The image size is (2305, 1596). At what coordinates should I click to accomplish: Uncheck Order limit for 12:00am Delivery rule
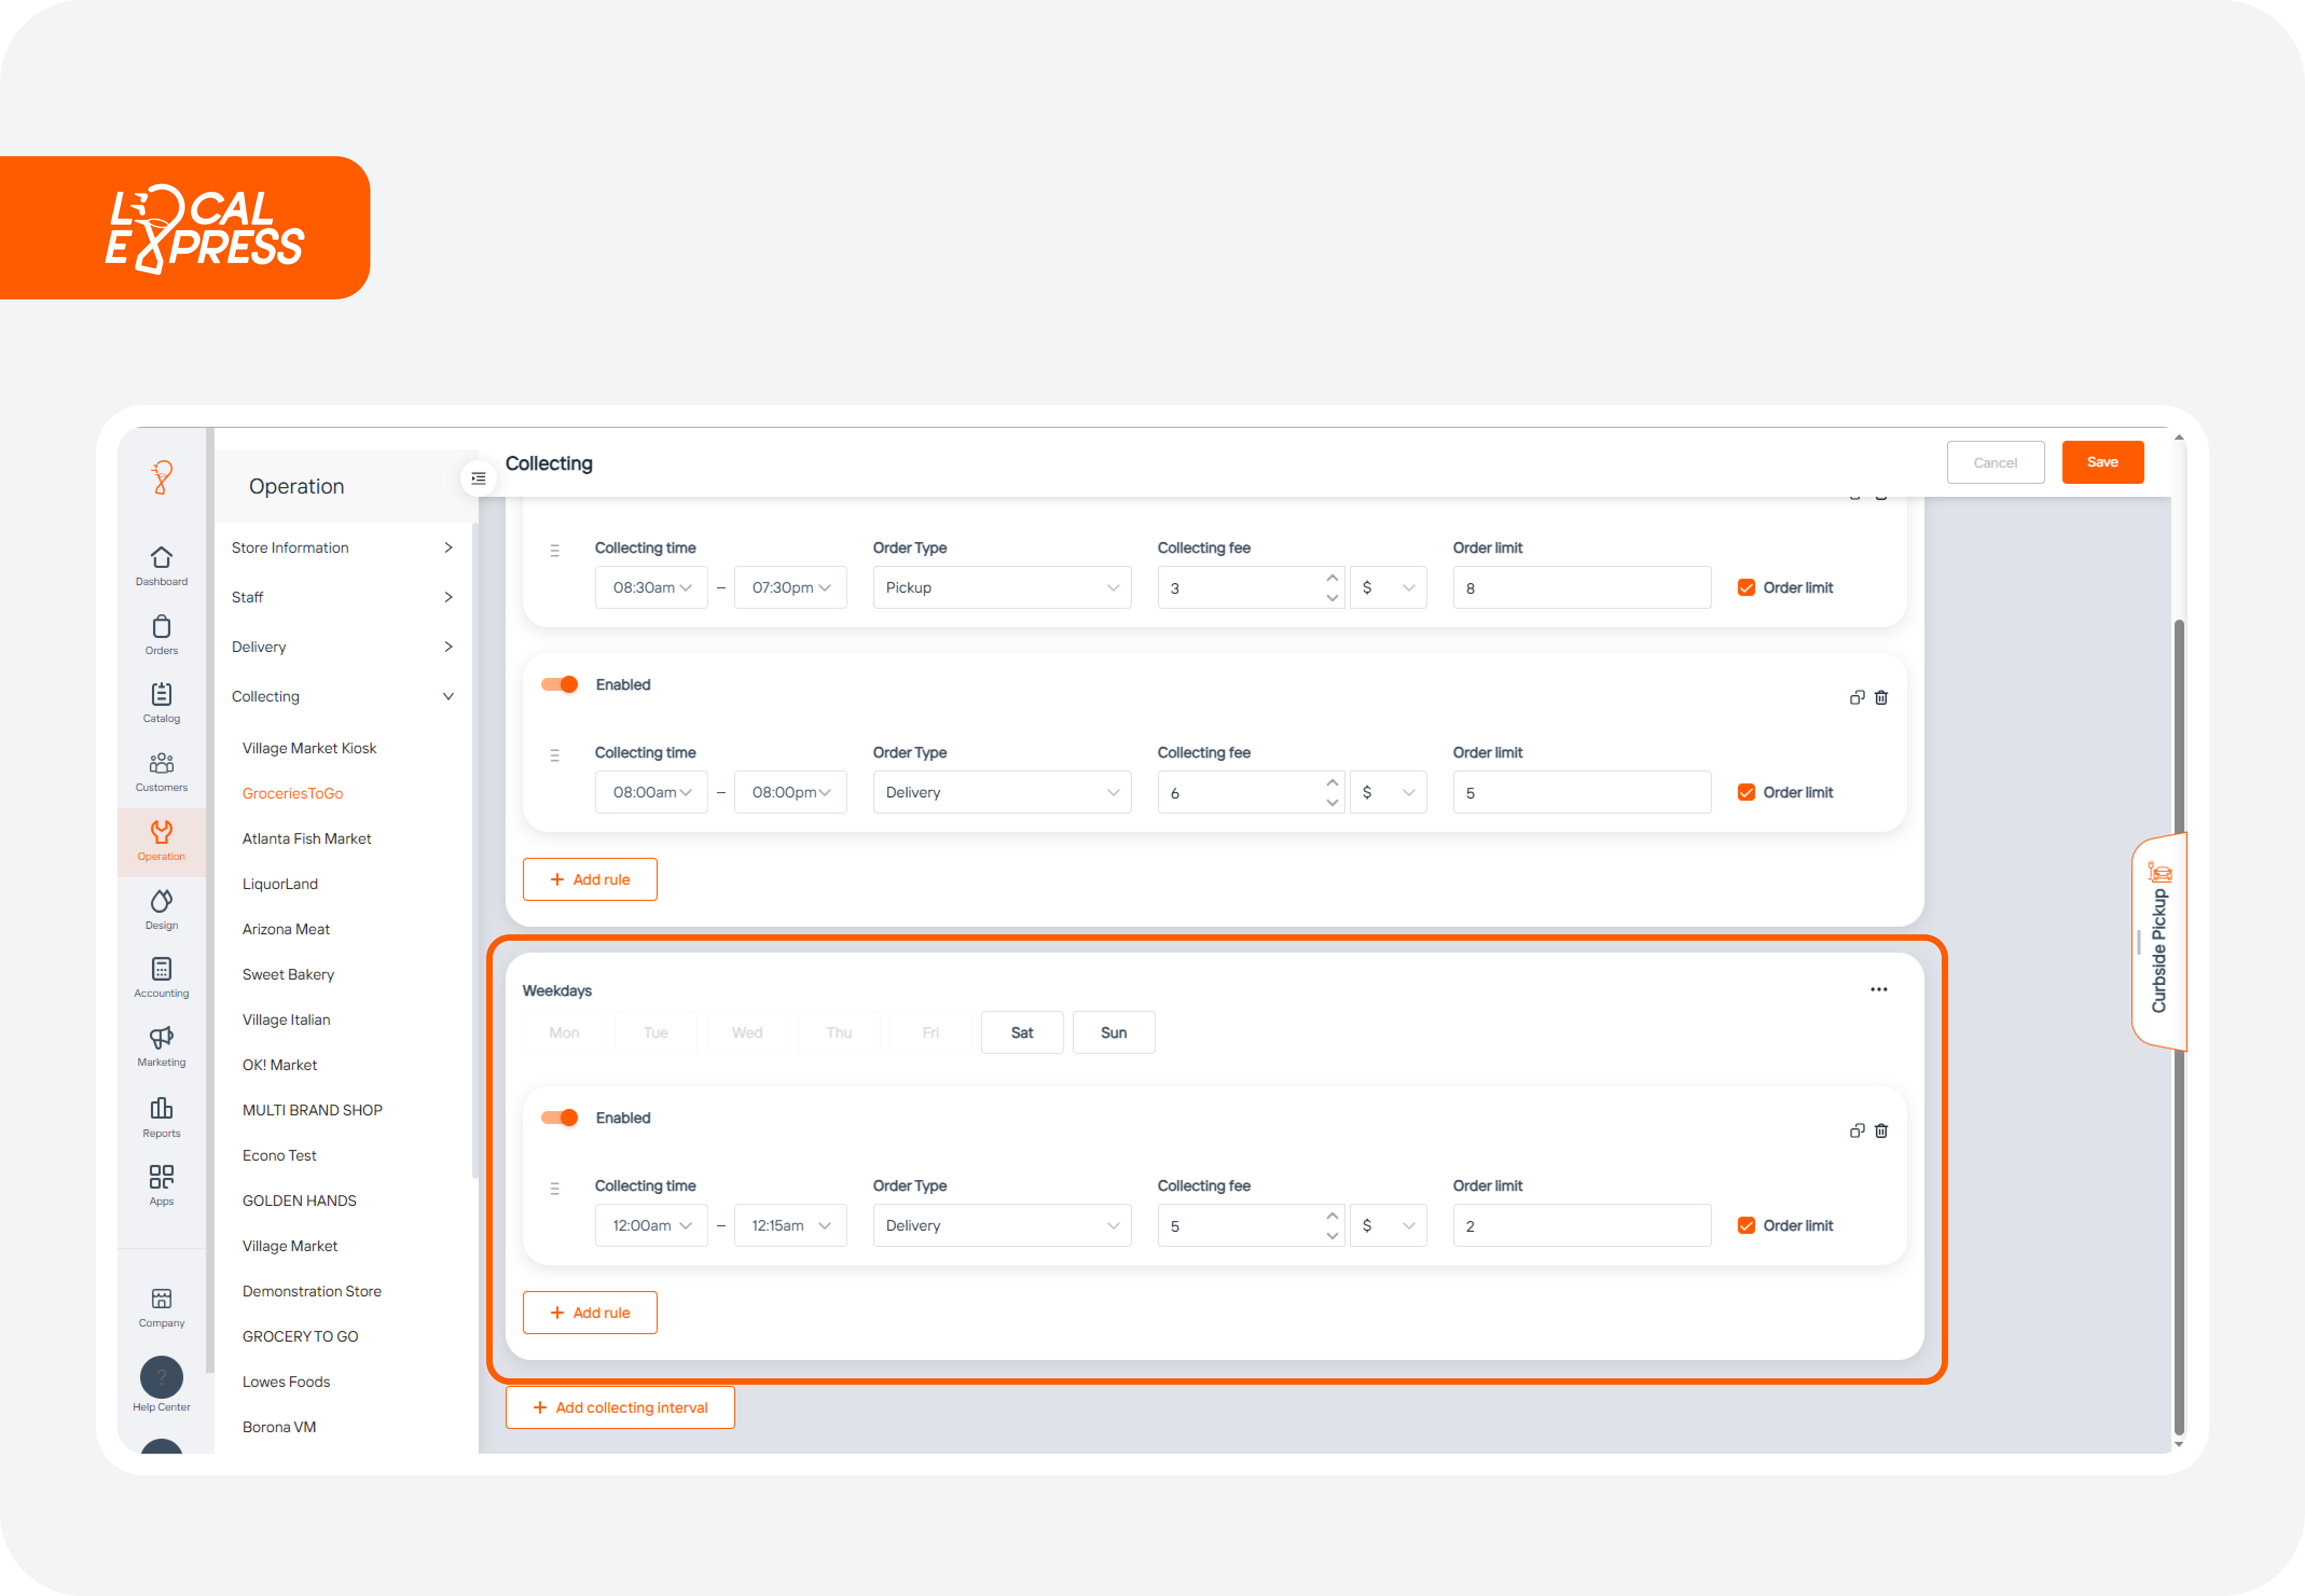(x=1746, y=1225)
